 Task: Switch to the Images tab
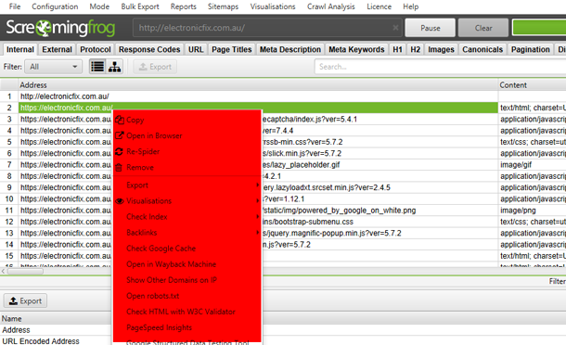click(441, 49)
